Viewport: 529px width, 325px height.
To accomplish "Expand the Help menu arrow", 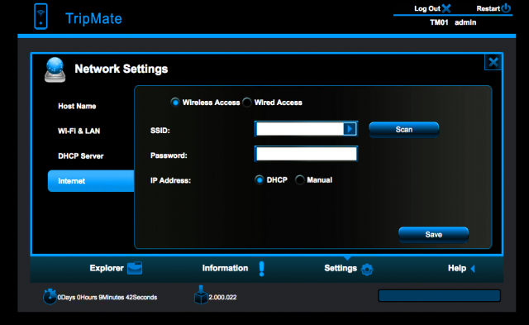I will click(x=473, y=269).
